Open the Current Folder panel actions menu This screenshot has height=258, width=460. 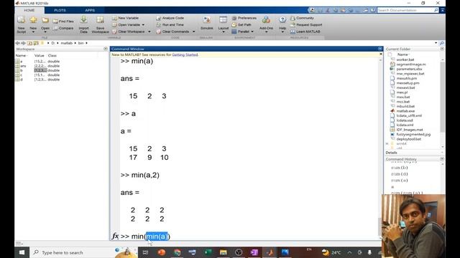pyautogui.click(x=442, y=49)
